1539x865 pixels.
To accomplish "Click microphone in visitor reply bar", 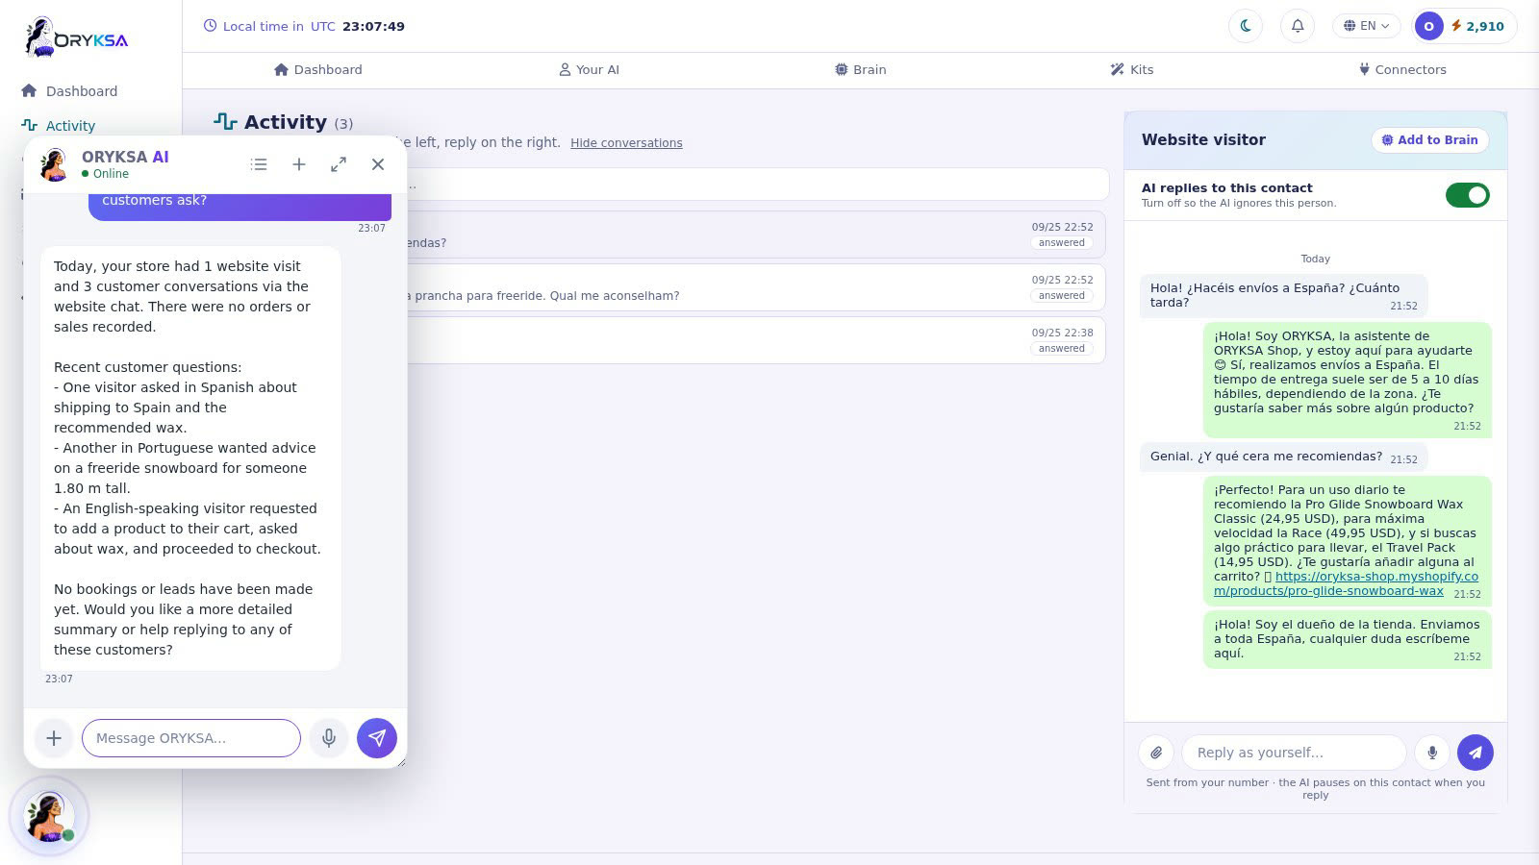I will (x=1432, y=753).
